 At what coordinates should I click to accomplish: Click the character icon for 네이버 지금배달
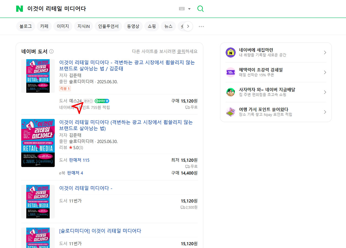tap(231, 92)
